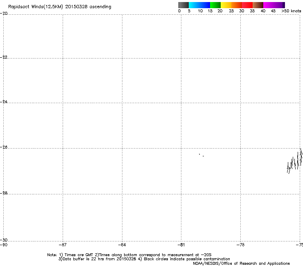Click the note line "3)Data buffer is 22 hrs"
This screenshot has width=303, height=266.
click(144, 259)
